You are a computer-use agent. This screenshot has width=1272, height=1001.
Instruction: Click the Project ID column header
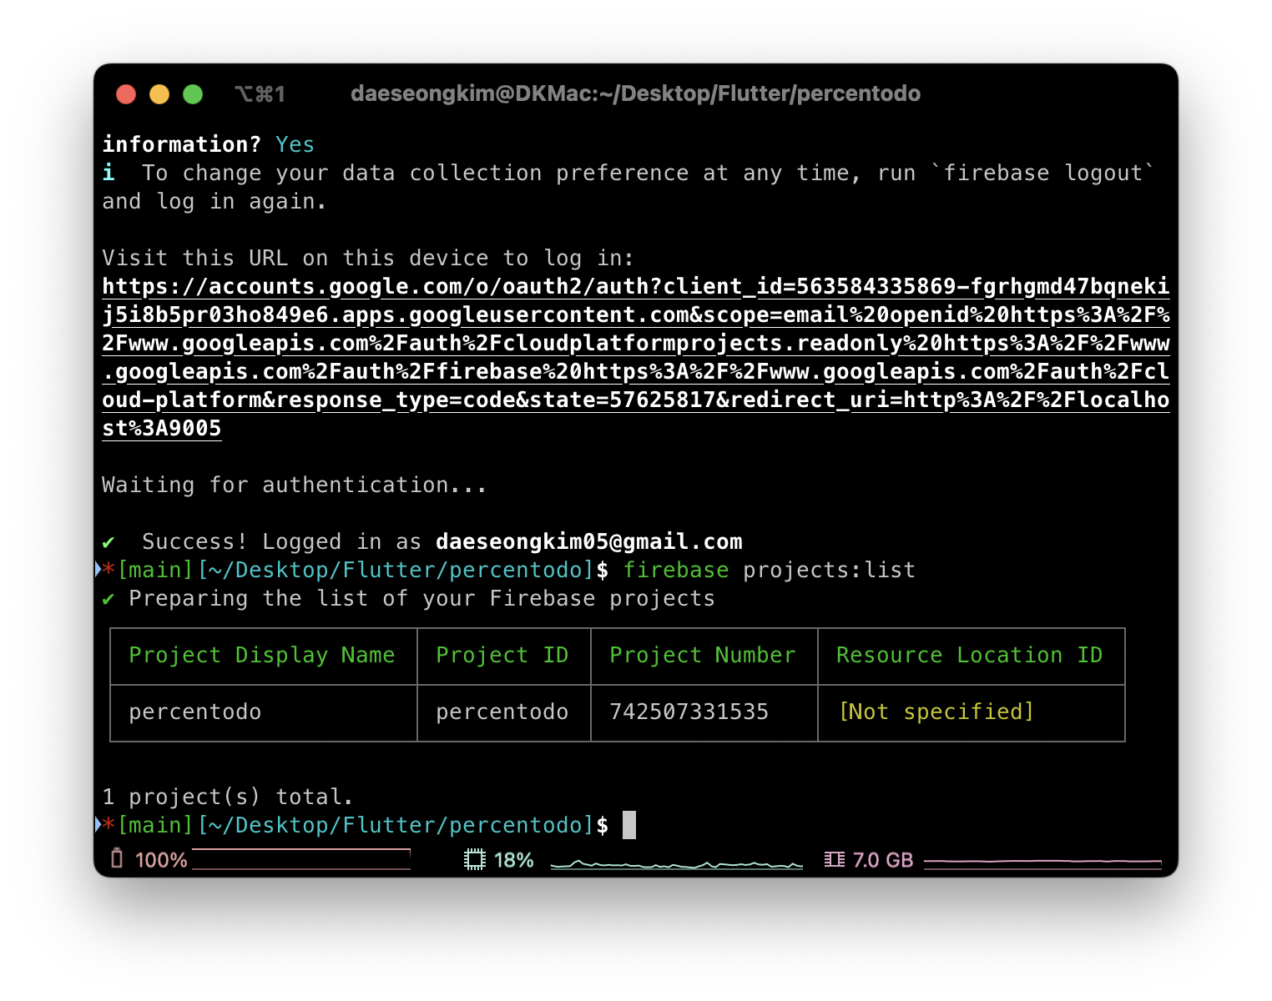502,655
